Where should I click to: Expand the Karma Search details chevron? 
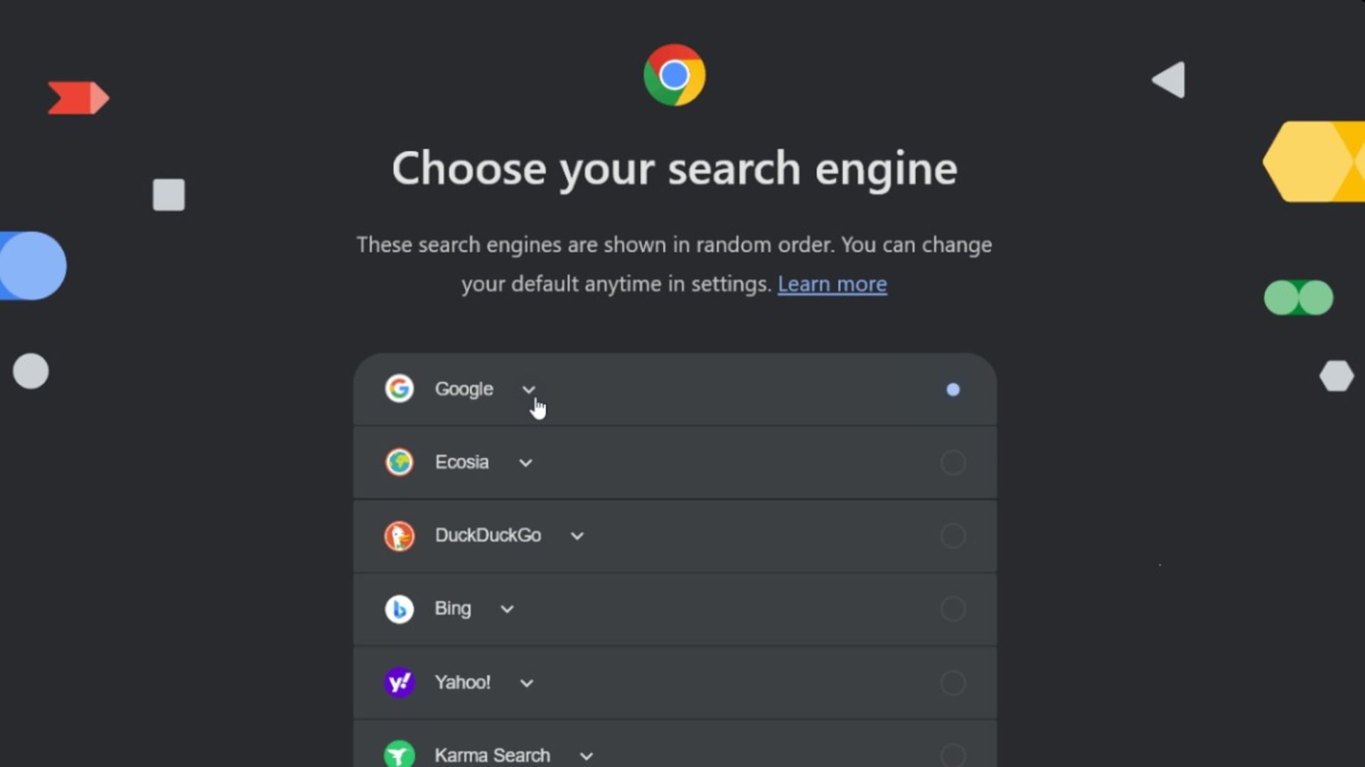[587, 756]
